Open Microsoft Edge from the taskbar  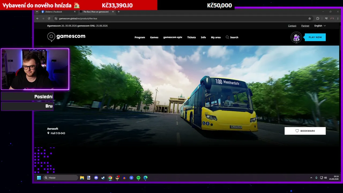pyautogui.click(x=146, y=178)
